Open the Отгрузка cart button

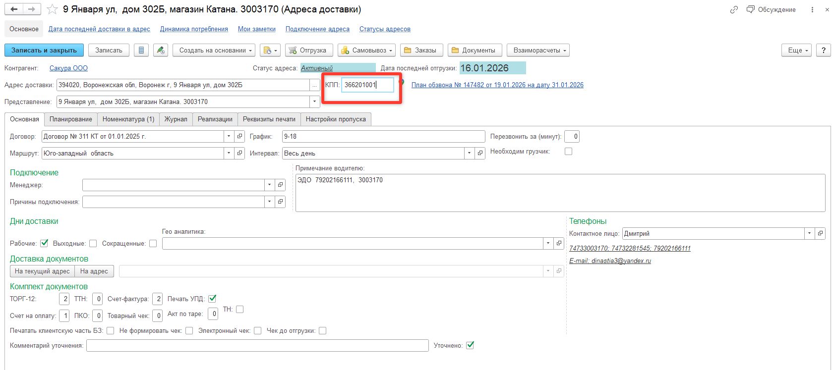308,50
